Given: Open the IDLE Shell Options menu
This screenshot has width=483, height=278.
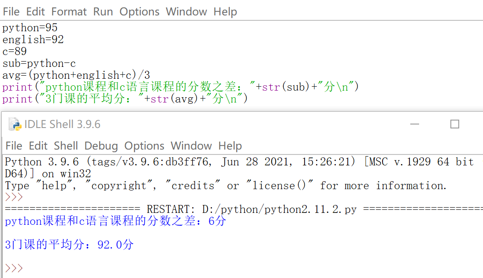Looking at the screenshot, I should click(x=144, y=146).
